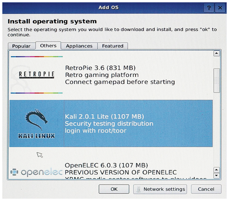This screenshot has height=201, width=229.
Task: Click the RetroPie logo thumbnail
Action: [x=37, y=75]
